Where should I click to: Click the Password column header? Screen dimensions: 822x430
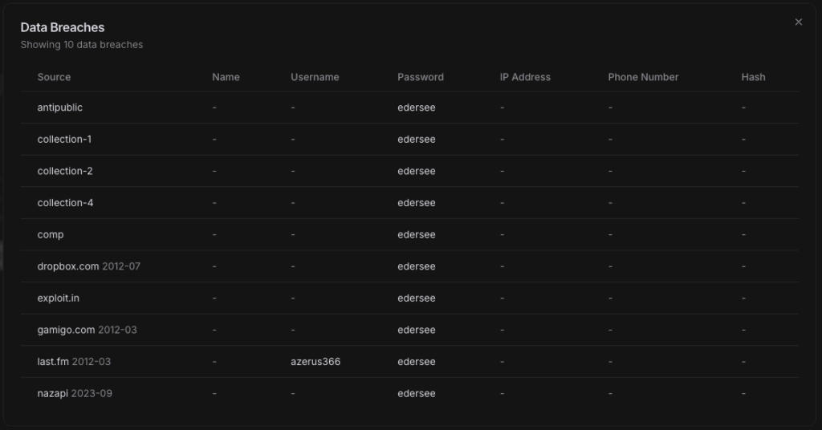click(420, 77)
